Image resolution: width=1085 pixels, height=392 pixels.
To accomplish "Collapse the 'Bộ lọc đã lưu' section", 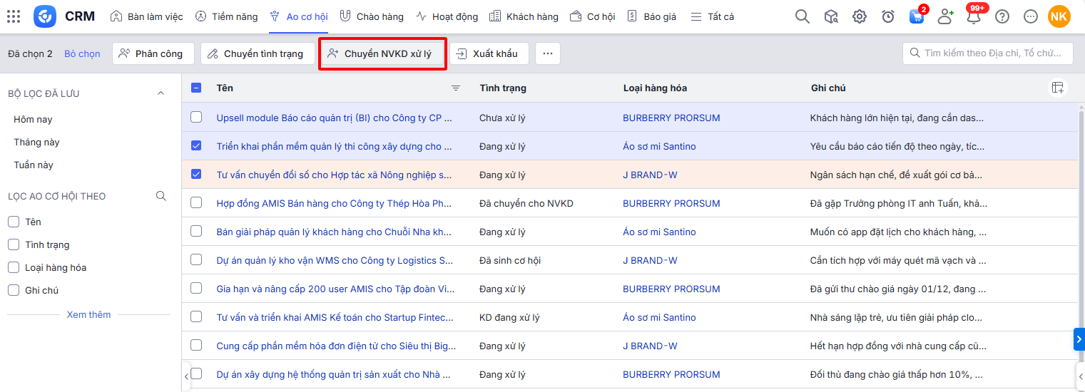I will 161,93.
